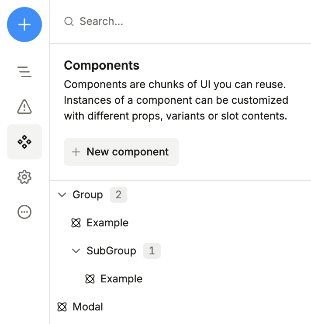
Task: Select the Components panel sidebar icon
Action: pyautogui.click(x=24, y=142)
